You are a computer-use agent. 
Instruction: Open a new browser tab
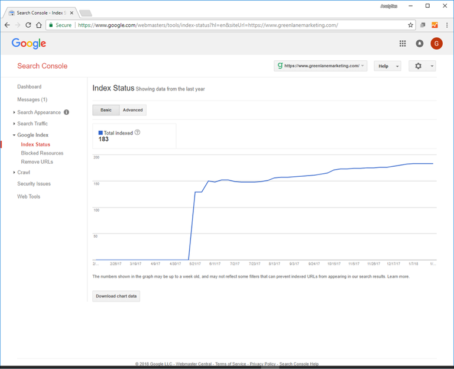[85, 13]
